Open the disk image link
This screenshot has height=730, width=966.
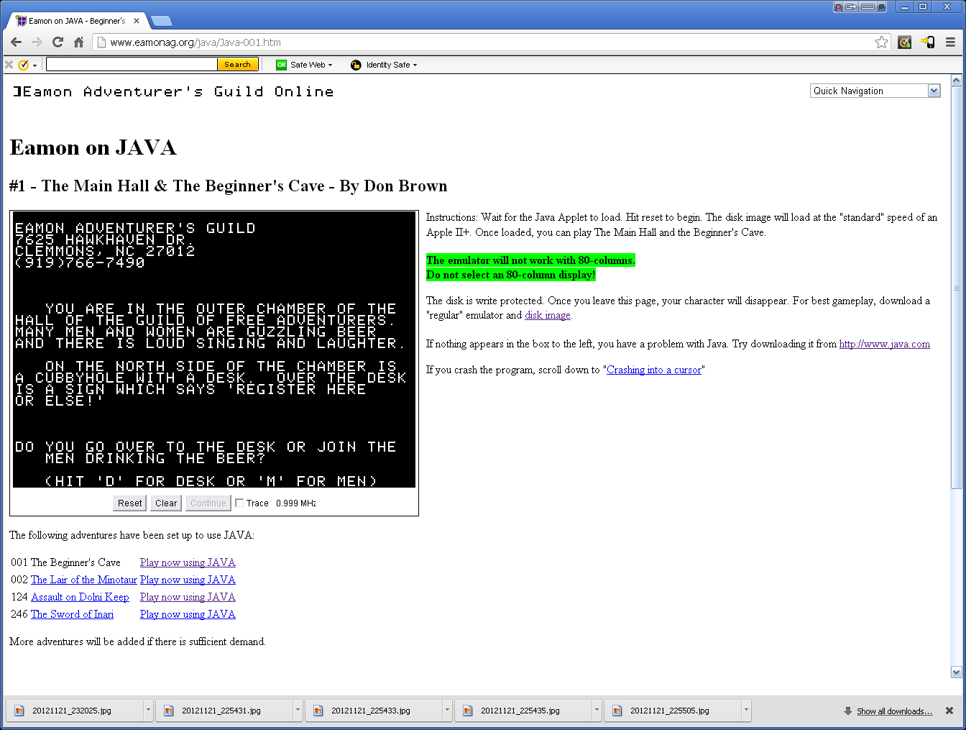[548, 315]
